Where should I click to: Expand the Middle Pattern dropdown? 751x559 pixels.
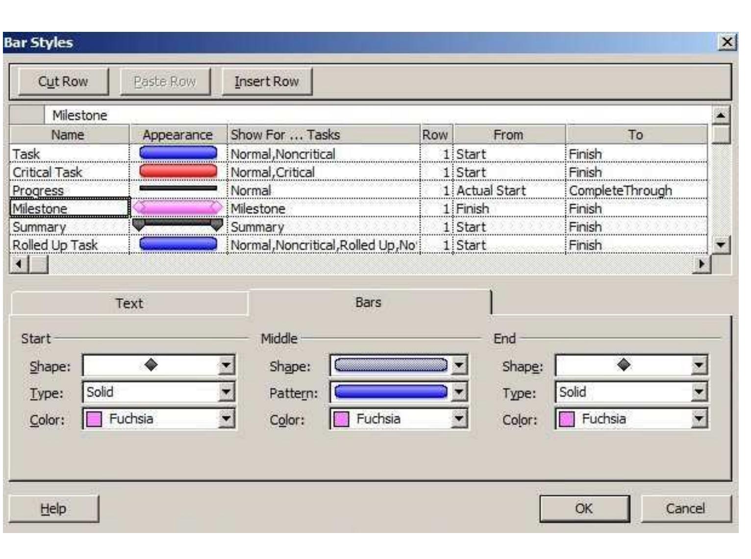459,392
